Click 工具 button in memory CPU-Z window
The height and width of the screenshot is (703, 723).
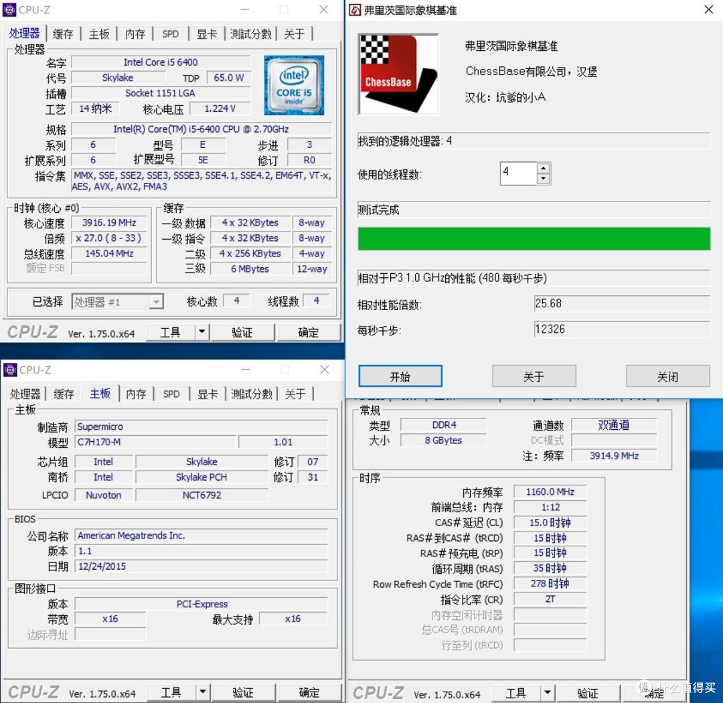tap(516, 693)
